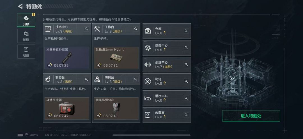Open magnifier details for 收藏室
This screenshot has width=303, height=139.
tap(186, 115)
